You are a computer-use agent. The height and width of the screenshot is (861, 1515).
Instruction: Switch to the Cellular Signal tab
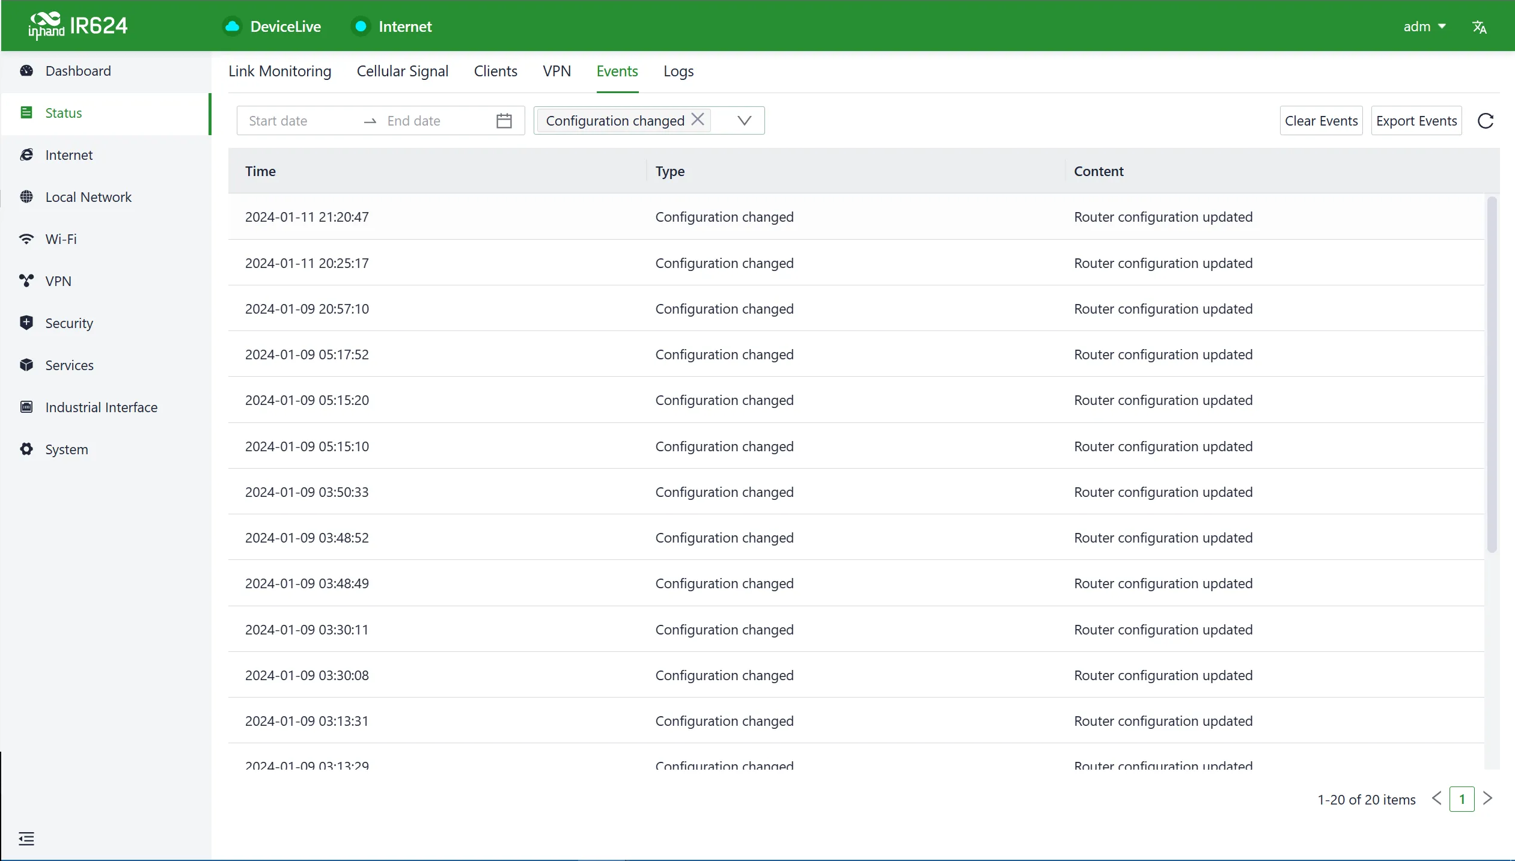click(x=403, y=71)
